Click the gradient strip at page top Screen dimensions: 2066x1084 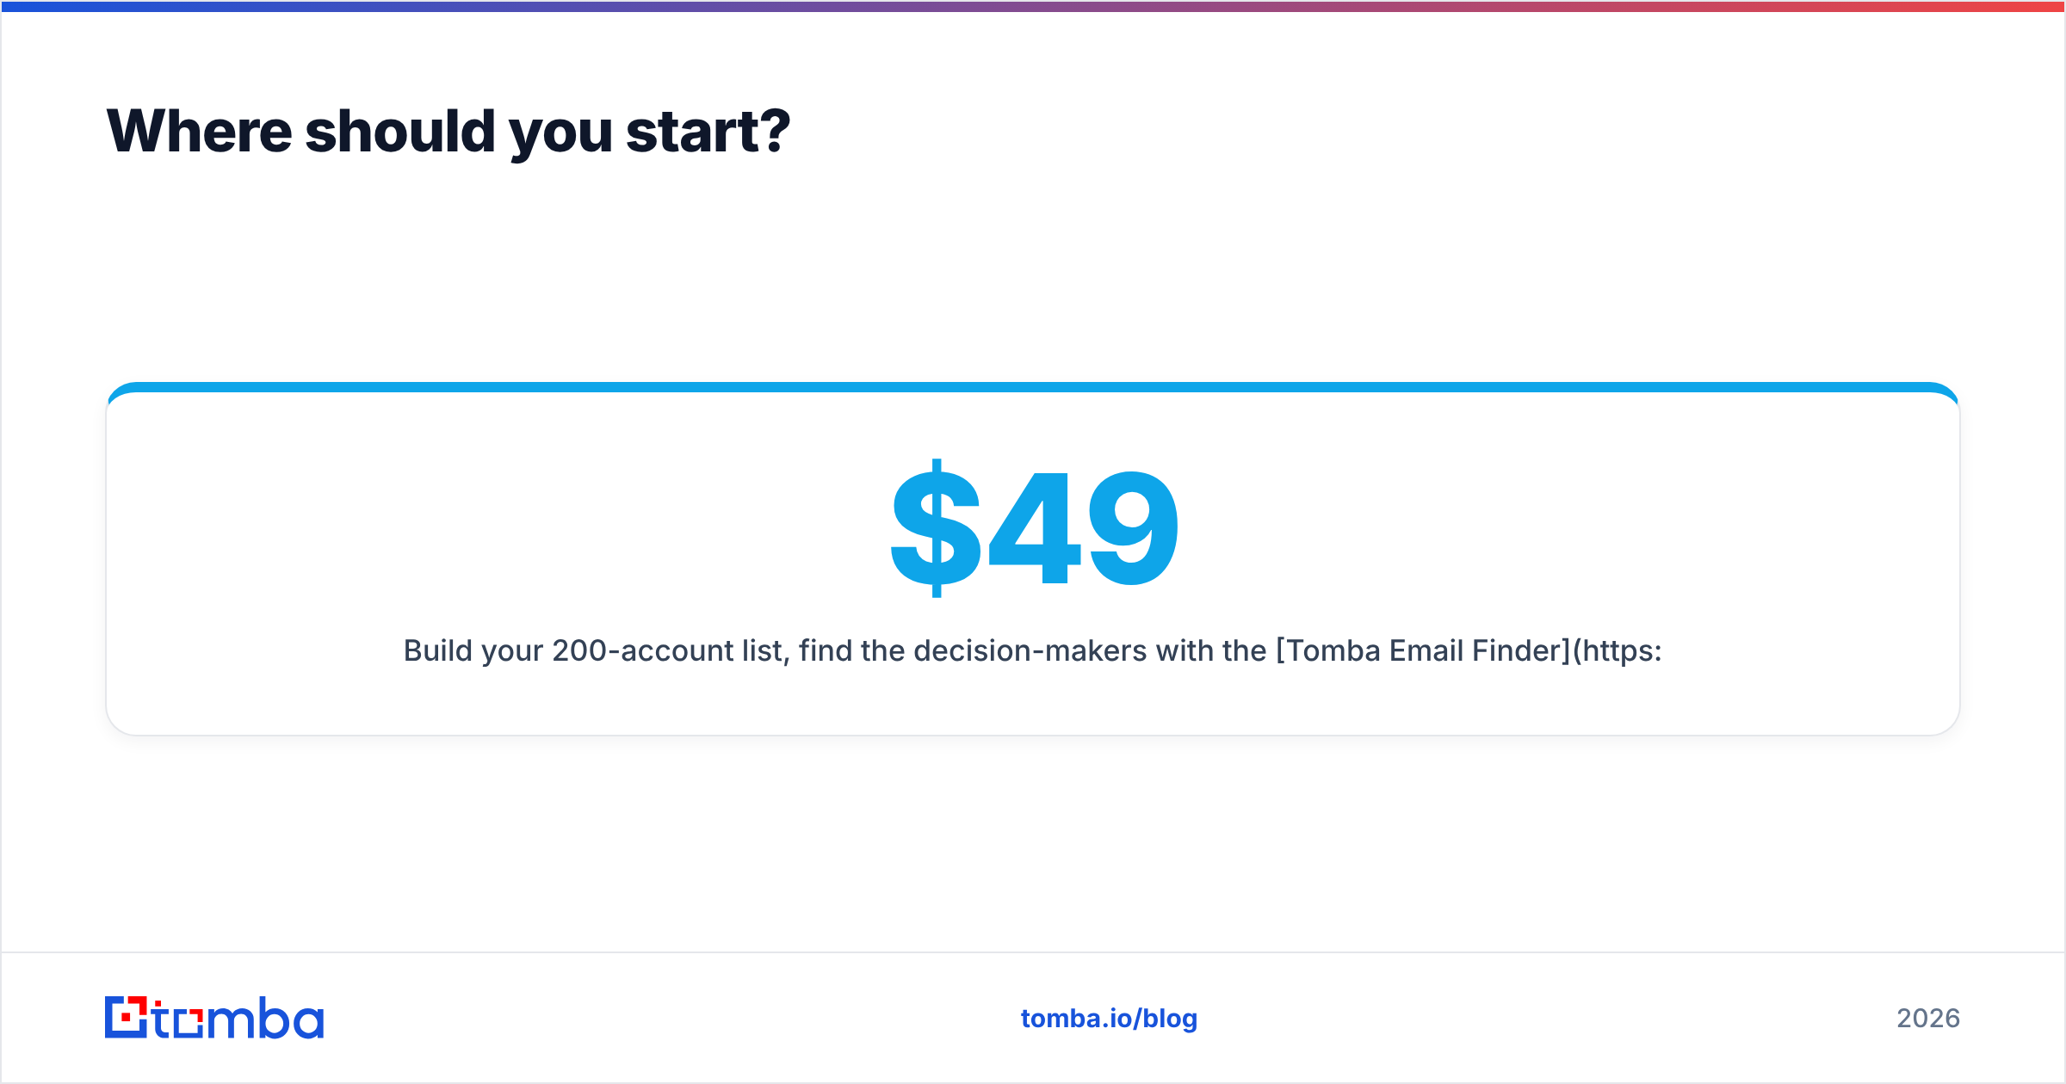[x=1033, y=6]
